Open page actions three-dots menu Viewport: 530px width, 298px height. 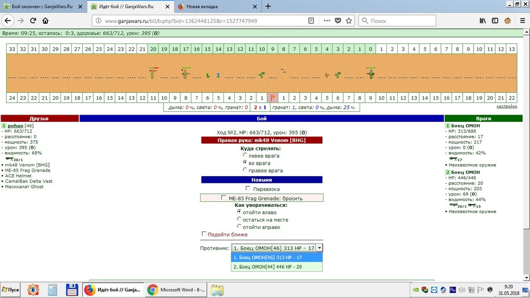327,21
